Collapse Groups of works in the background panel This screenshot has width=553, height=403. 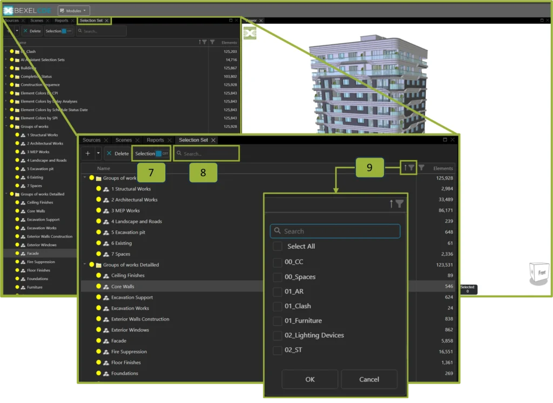pyautogui.click(x=6, y=126)
